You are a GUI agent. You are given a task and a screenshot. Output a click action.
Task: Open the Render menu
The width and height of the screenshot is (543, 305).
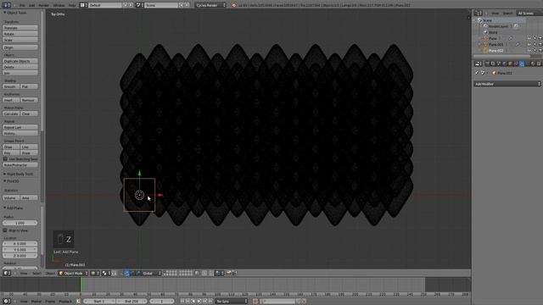[43, 5]
